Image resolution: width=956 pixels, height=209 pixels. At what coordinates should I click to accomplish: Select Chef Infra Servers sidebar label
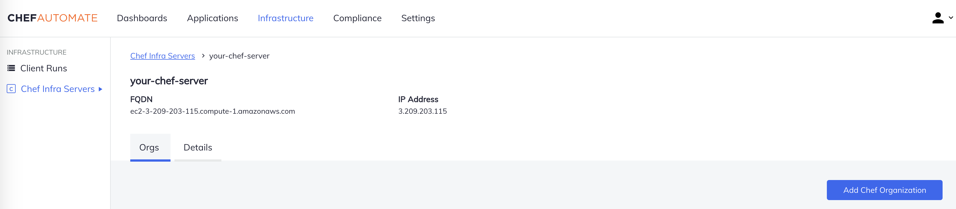coord(58,89)
